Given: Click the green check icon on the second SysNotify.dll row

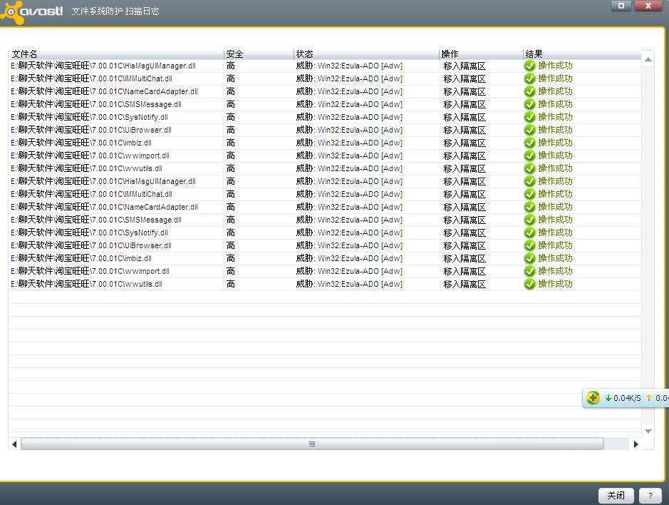Looking at the screenshot, I should [529, 233].
